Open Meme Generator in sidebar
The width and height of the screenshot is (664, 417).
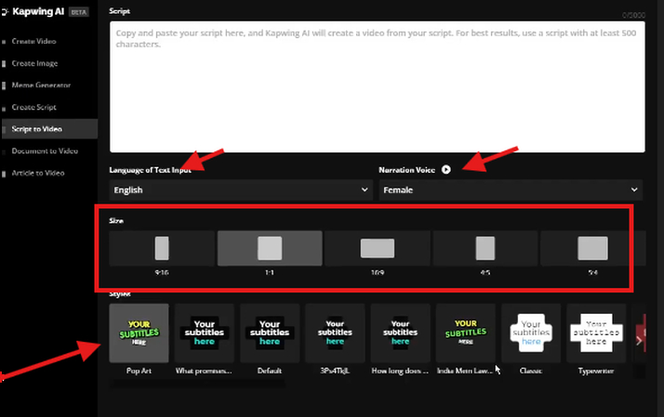pos(41,85)
